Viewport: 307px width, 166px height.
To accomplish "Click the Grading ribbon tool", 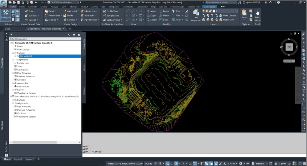I will pyautogui.click(x=52, y=20).
